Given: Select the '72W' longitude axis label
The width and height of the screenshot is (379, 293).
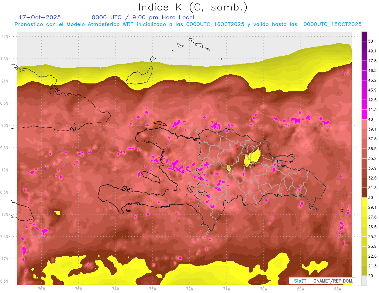Looking at the screenshot, I should (x=189, y=289).
